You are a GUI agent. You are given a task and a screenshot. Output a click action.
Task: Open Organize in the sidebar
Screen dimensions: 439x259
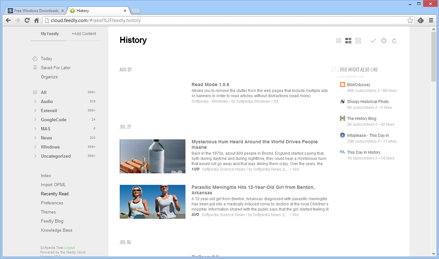(49, 77)
